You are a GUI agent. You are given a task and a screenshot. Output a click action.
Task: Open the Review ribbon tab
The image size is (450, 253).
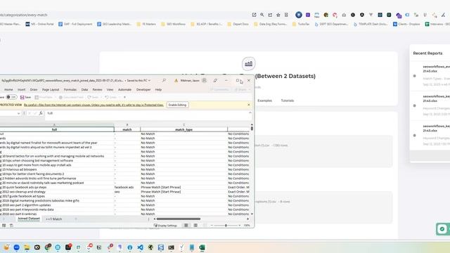click(97, 89)
